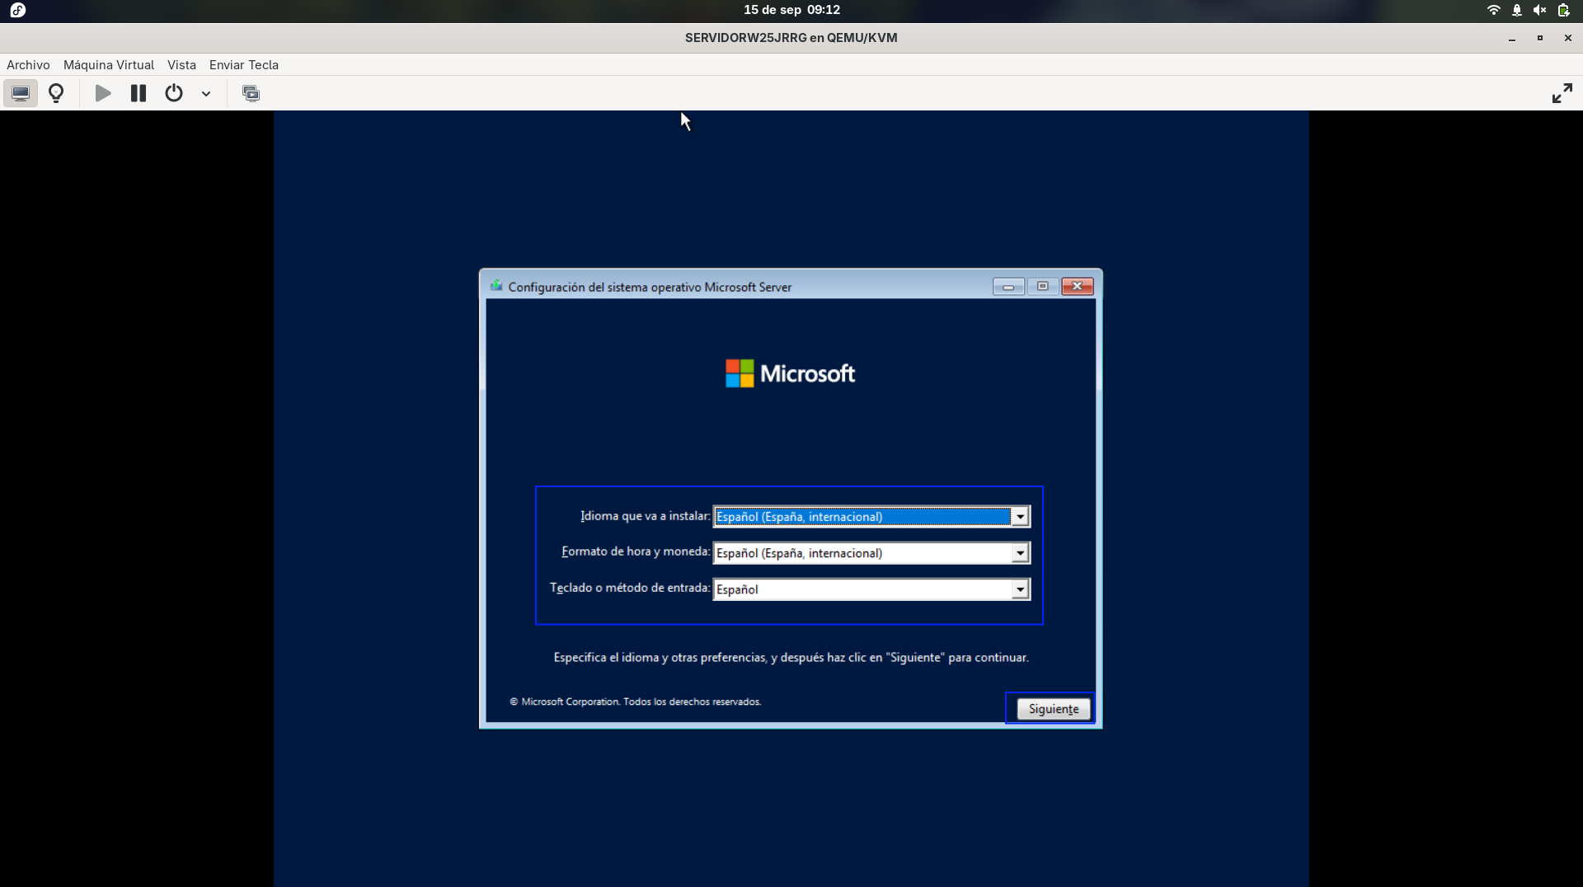Shut down the virtual machine
Screen dimensions: 1583x887
174,93
